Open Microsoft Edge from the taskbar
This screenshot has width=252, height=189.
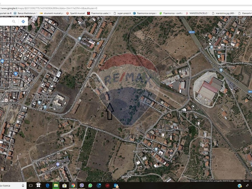[x=48, y=186]
